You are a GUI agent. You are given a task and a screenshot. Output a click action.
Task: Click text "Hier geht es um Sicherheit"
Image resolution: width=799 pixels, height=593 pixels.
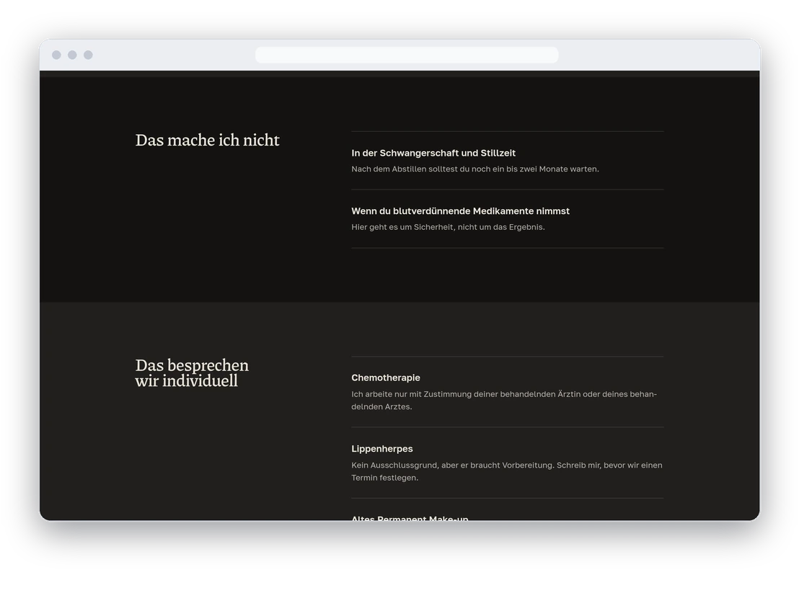coord(402,227)
